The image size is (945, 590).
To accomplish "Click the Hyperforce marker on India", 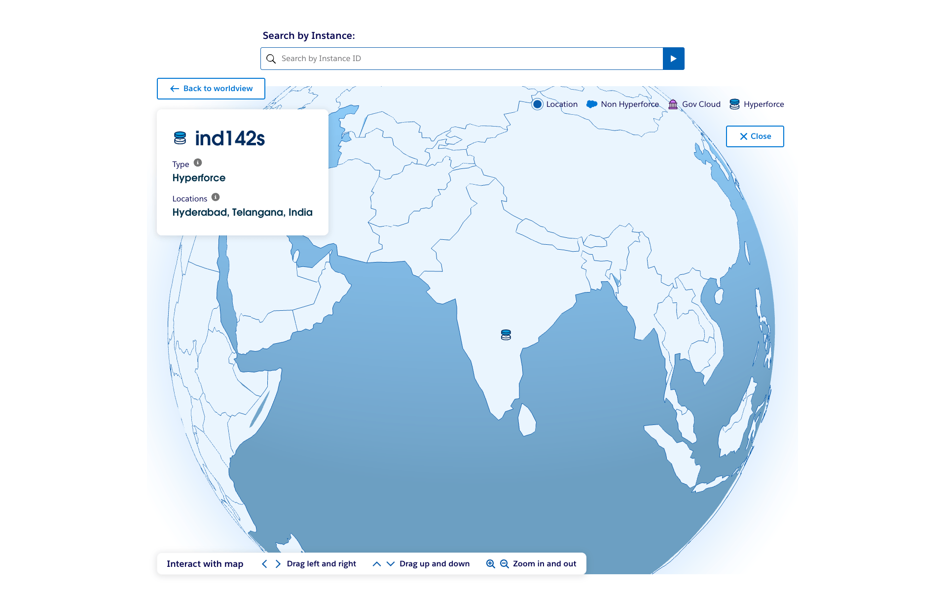I will tap(506, 335).
